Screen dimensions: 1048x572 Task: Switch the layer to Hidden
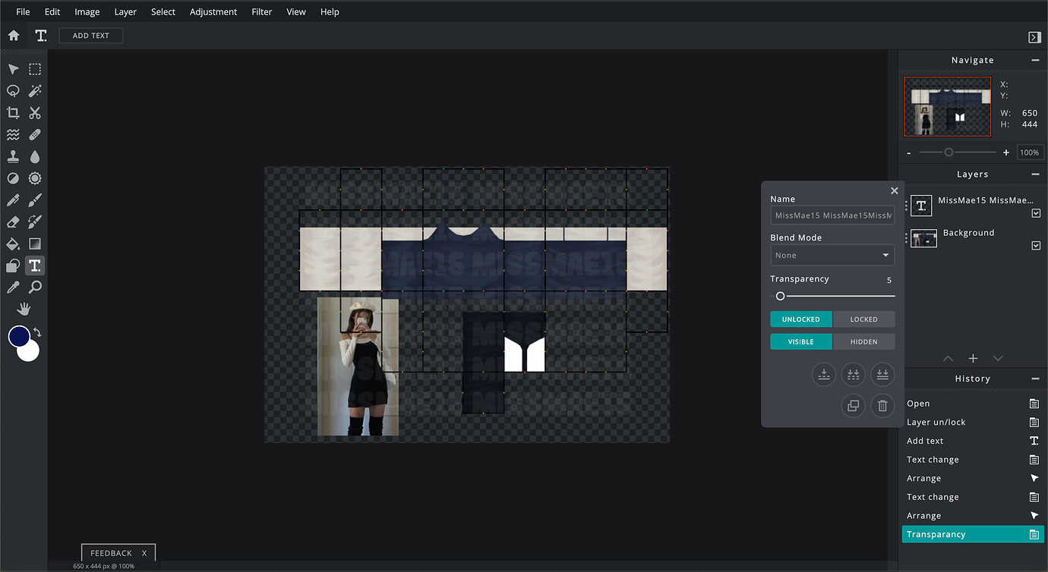[x=863, y=341]
